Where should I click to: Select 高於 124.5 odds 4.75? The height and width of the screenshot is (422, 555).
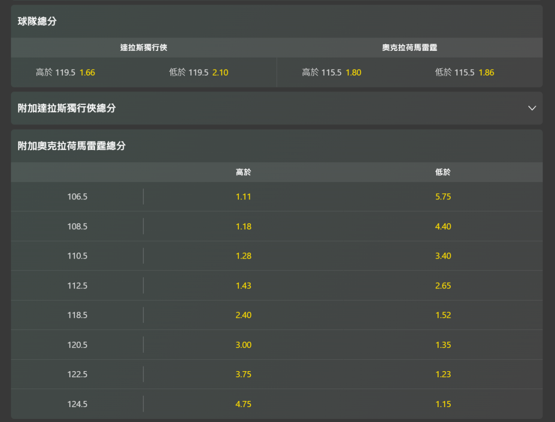[244, 404]
